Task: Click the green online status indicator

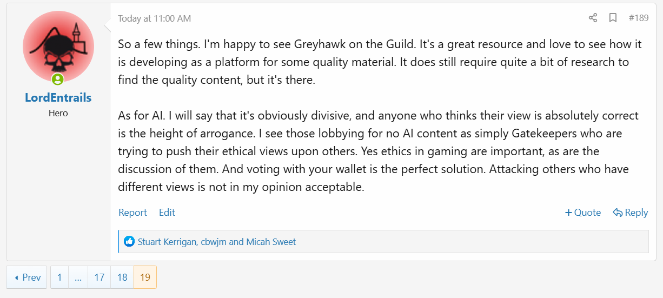Action: pos(58,80)
